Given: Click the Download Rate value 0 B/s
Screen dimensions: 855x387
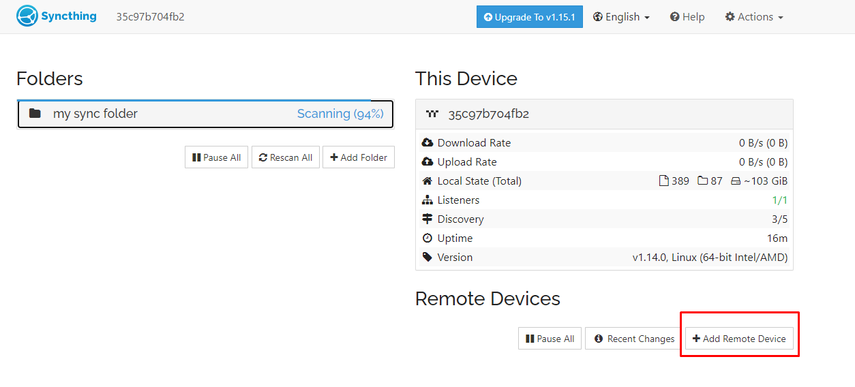Looking at the screenshot, I should tap(763, 142).
